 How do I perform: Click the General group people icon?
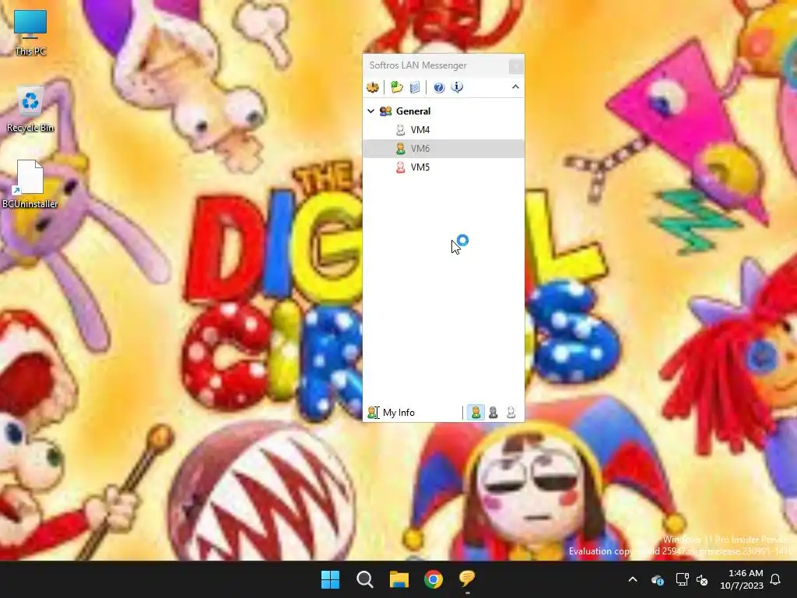point(386,111)
